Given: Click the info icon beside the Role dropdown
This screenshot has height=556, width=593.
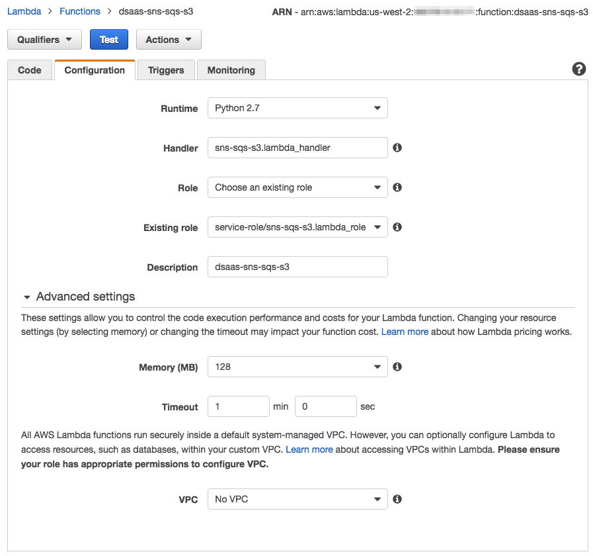Looking at the screenshot, I should pyautogui.click(x=397, y=187).
